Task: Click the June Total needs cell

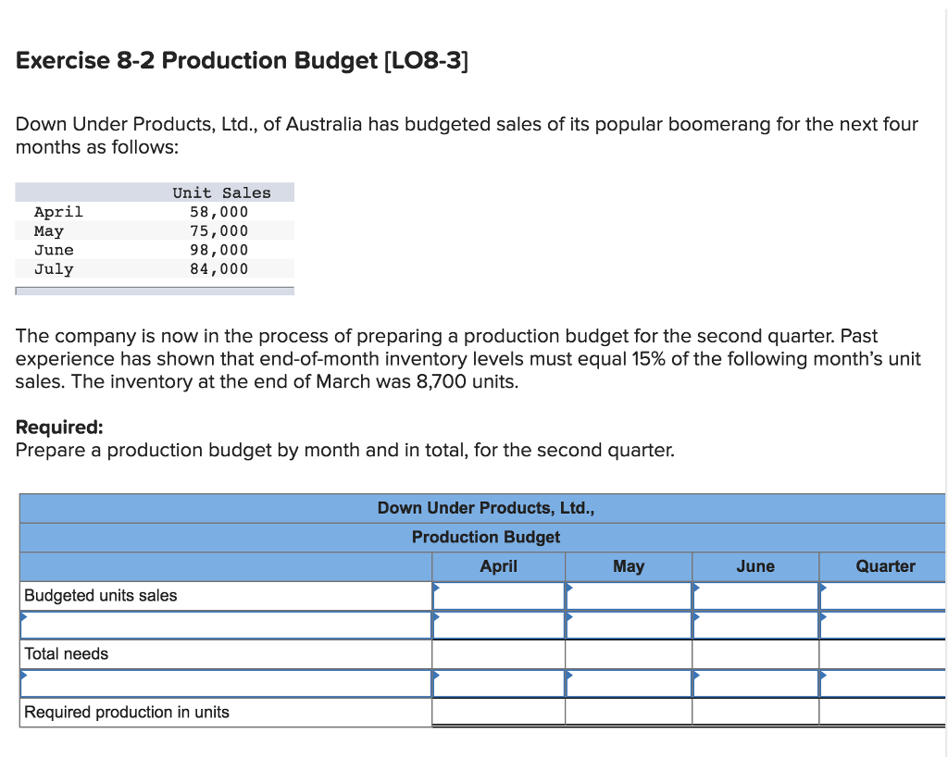Action: click(755, 653)
